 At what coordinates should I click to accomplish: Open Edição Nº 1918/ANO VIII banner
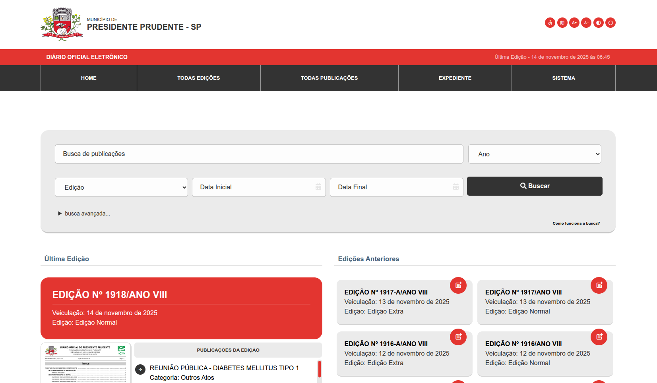tap(181, 308)
